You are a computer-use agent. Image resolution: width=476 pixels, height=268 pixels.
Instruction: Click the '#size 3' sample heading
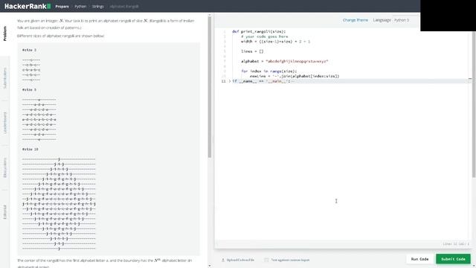click(x=29, y=50)
